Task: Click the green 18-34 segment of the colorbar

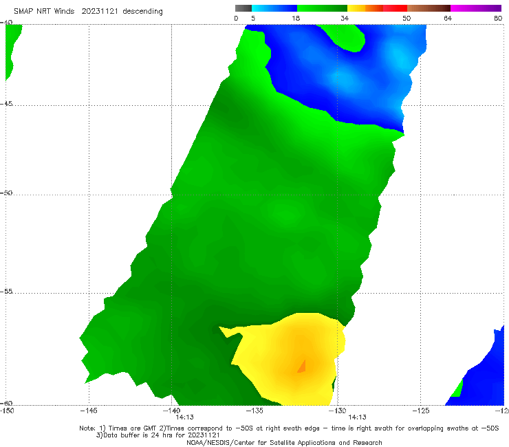Action: tap(322, 8)
